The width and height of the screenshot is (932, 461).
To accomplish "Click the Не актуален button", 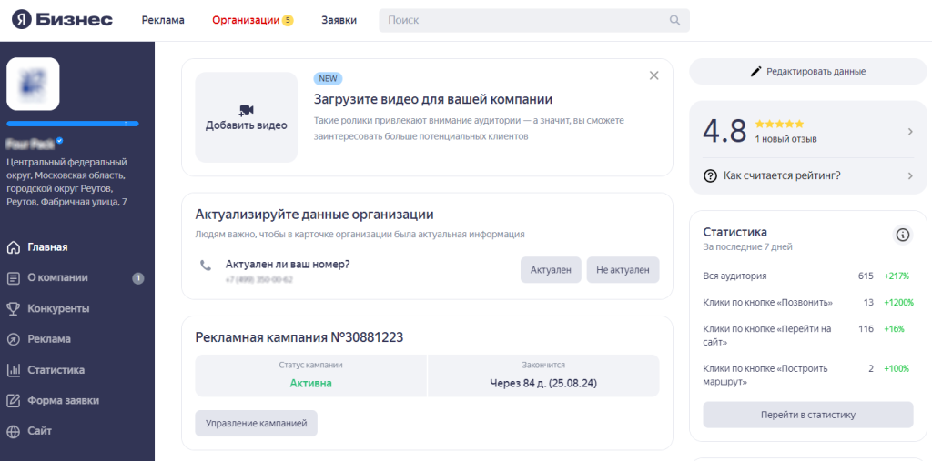I will pyautogui.click(x=623, y=270).
